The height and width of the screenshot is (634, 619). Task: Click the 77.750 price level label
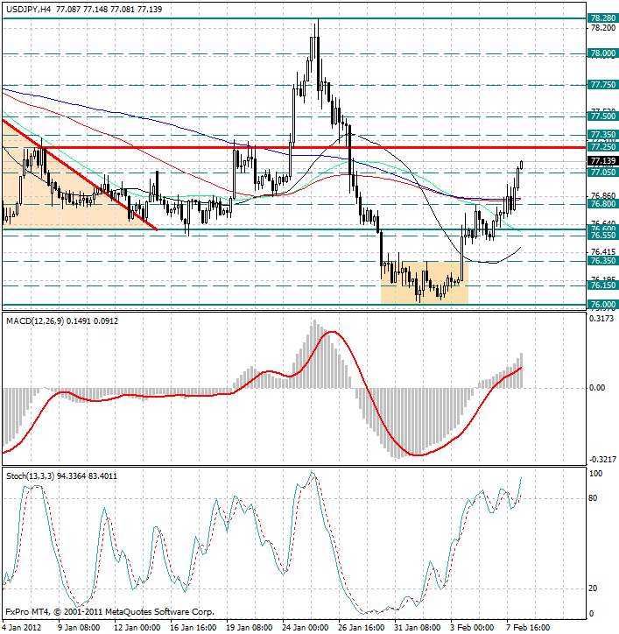click(x=602, y=85)
